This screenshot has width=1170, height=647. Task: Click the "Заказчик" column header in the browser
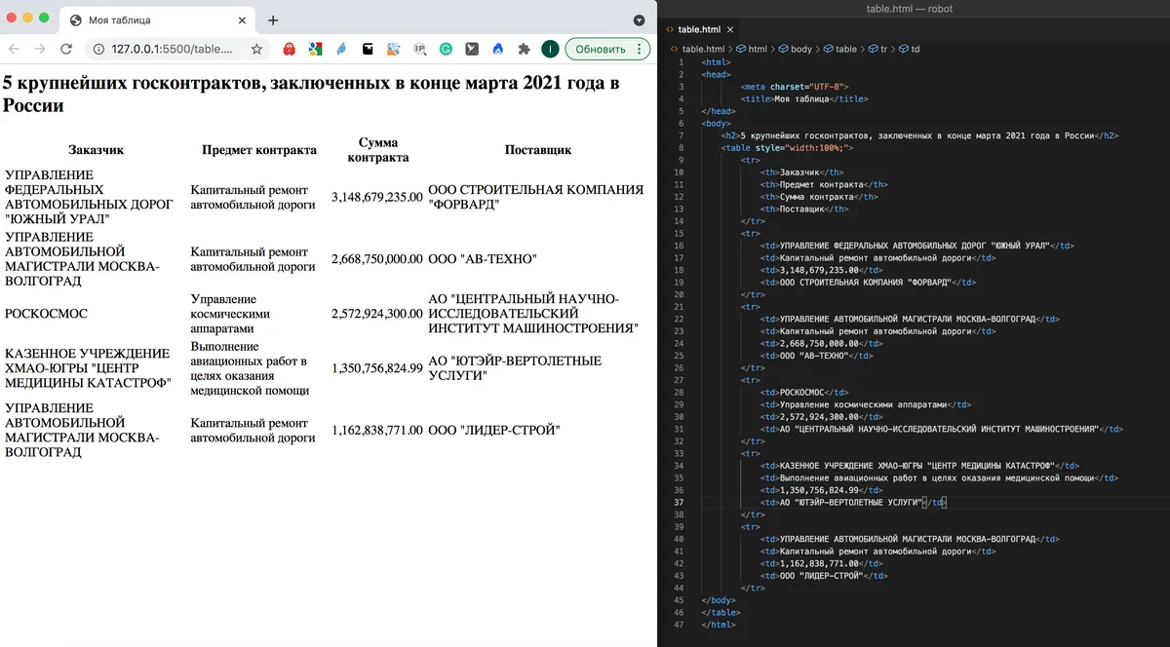click(x=97, y=150)
